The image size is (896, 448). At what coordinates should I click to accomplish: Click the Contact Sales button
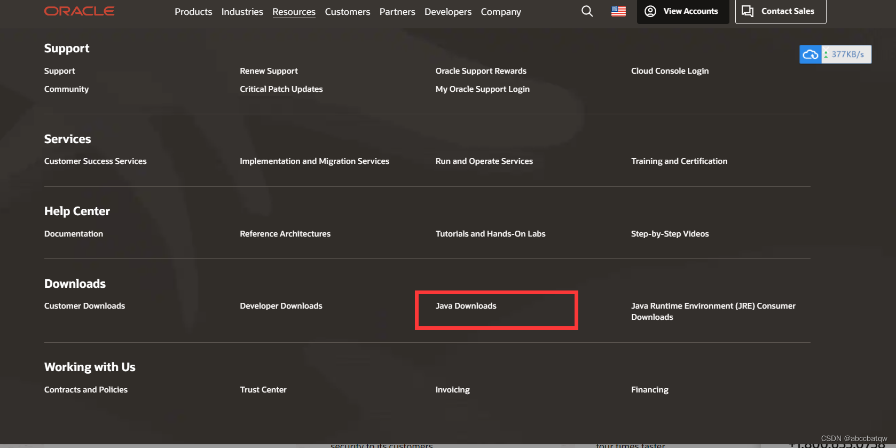(x=781, y=11)
